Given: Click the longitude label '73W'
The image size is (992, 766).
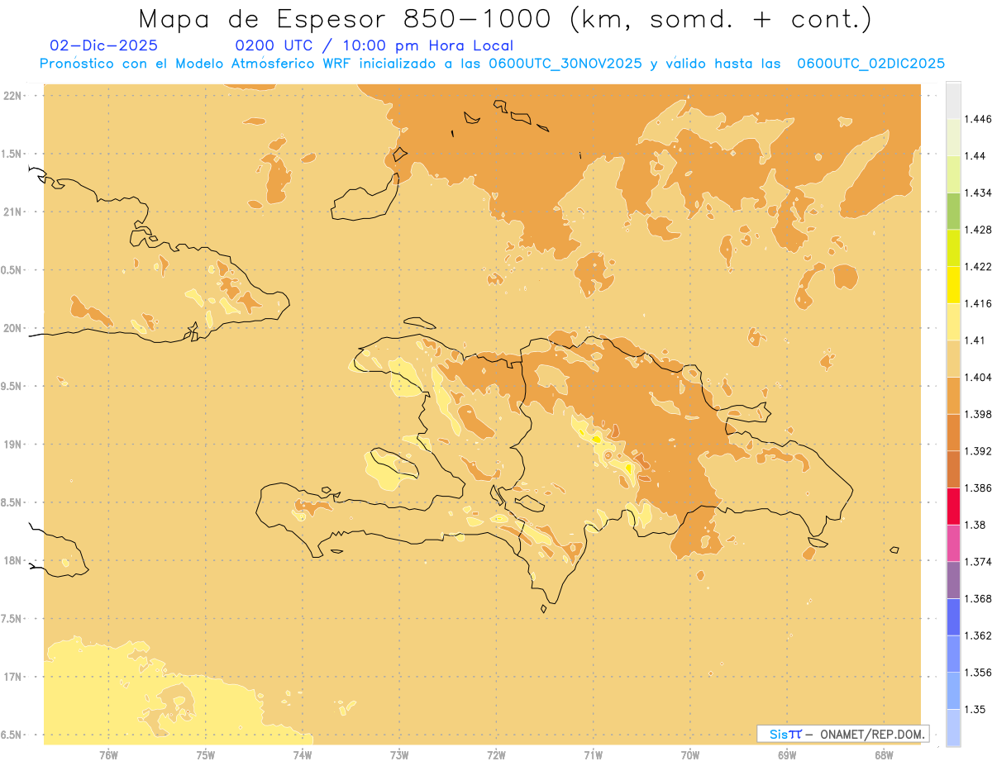Looking at the screenshot, I should point(399,754).
